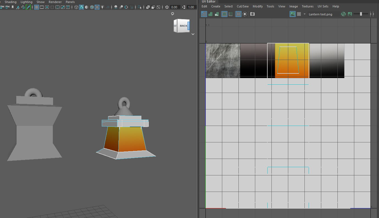Select the green grease pencil tool
Image resolution: width=379 pixels, height=218 pixels.
coord(28,7)
